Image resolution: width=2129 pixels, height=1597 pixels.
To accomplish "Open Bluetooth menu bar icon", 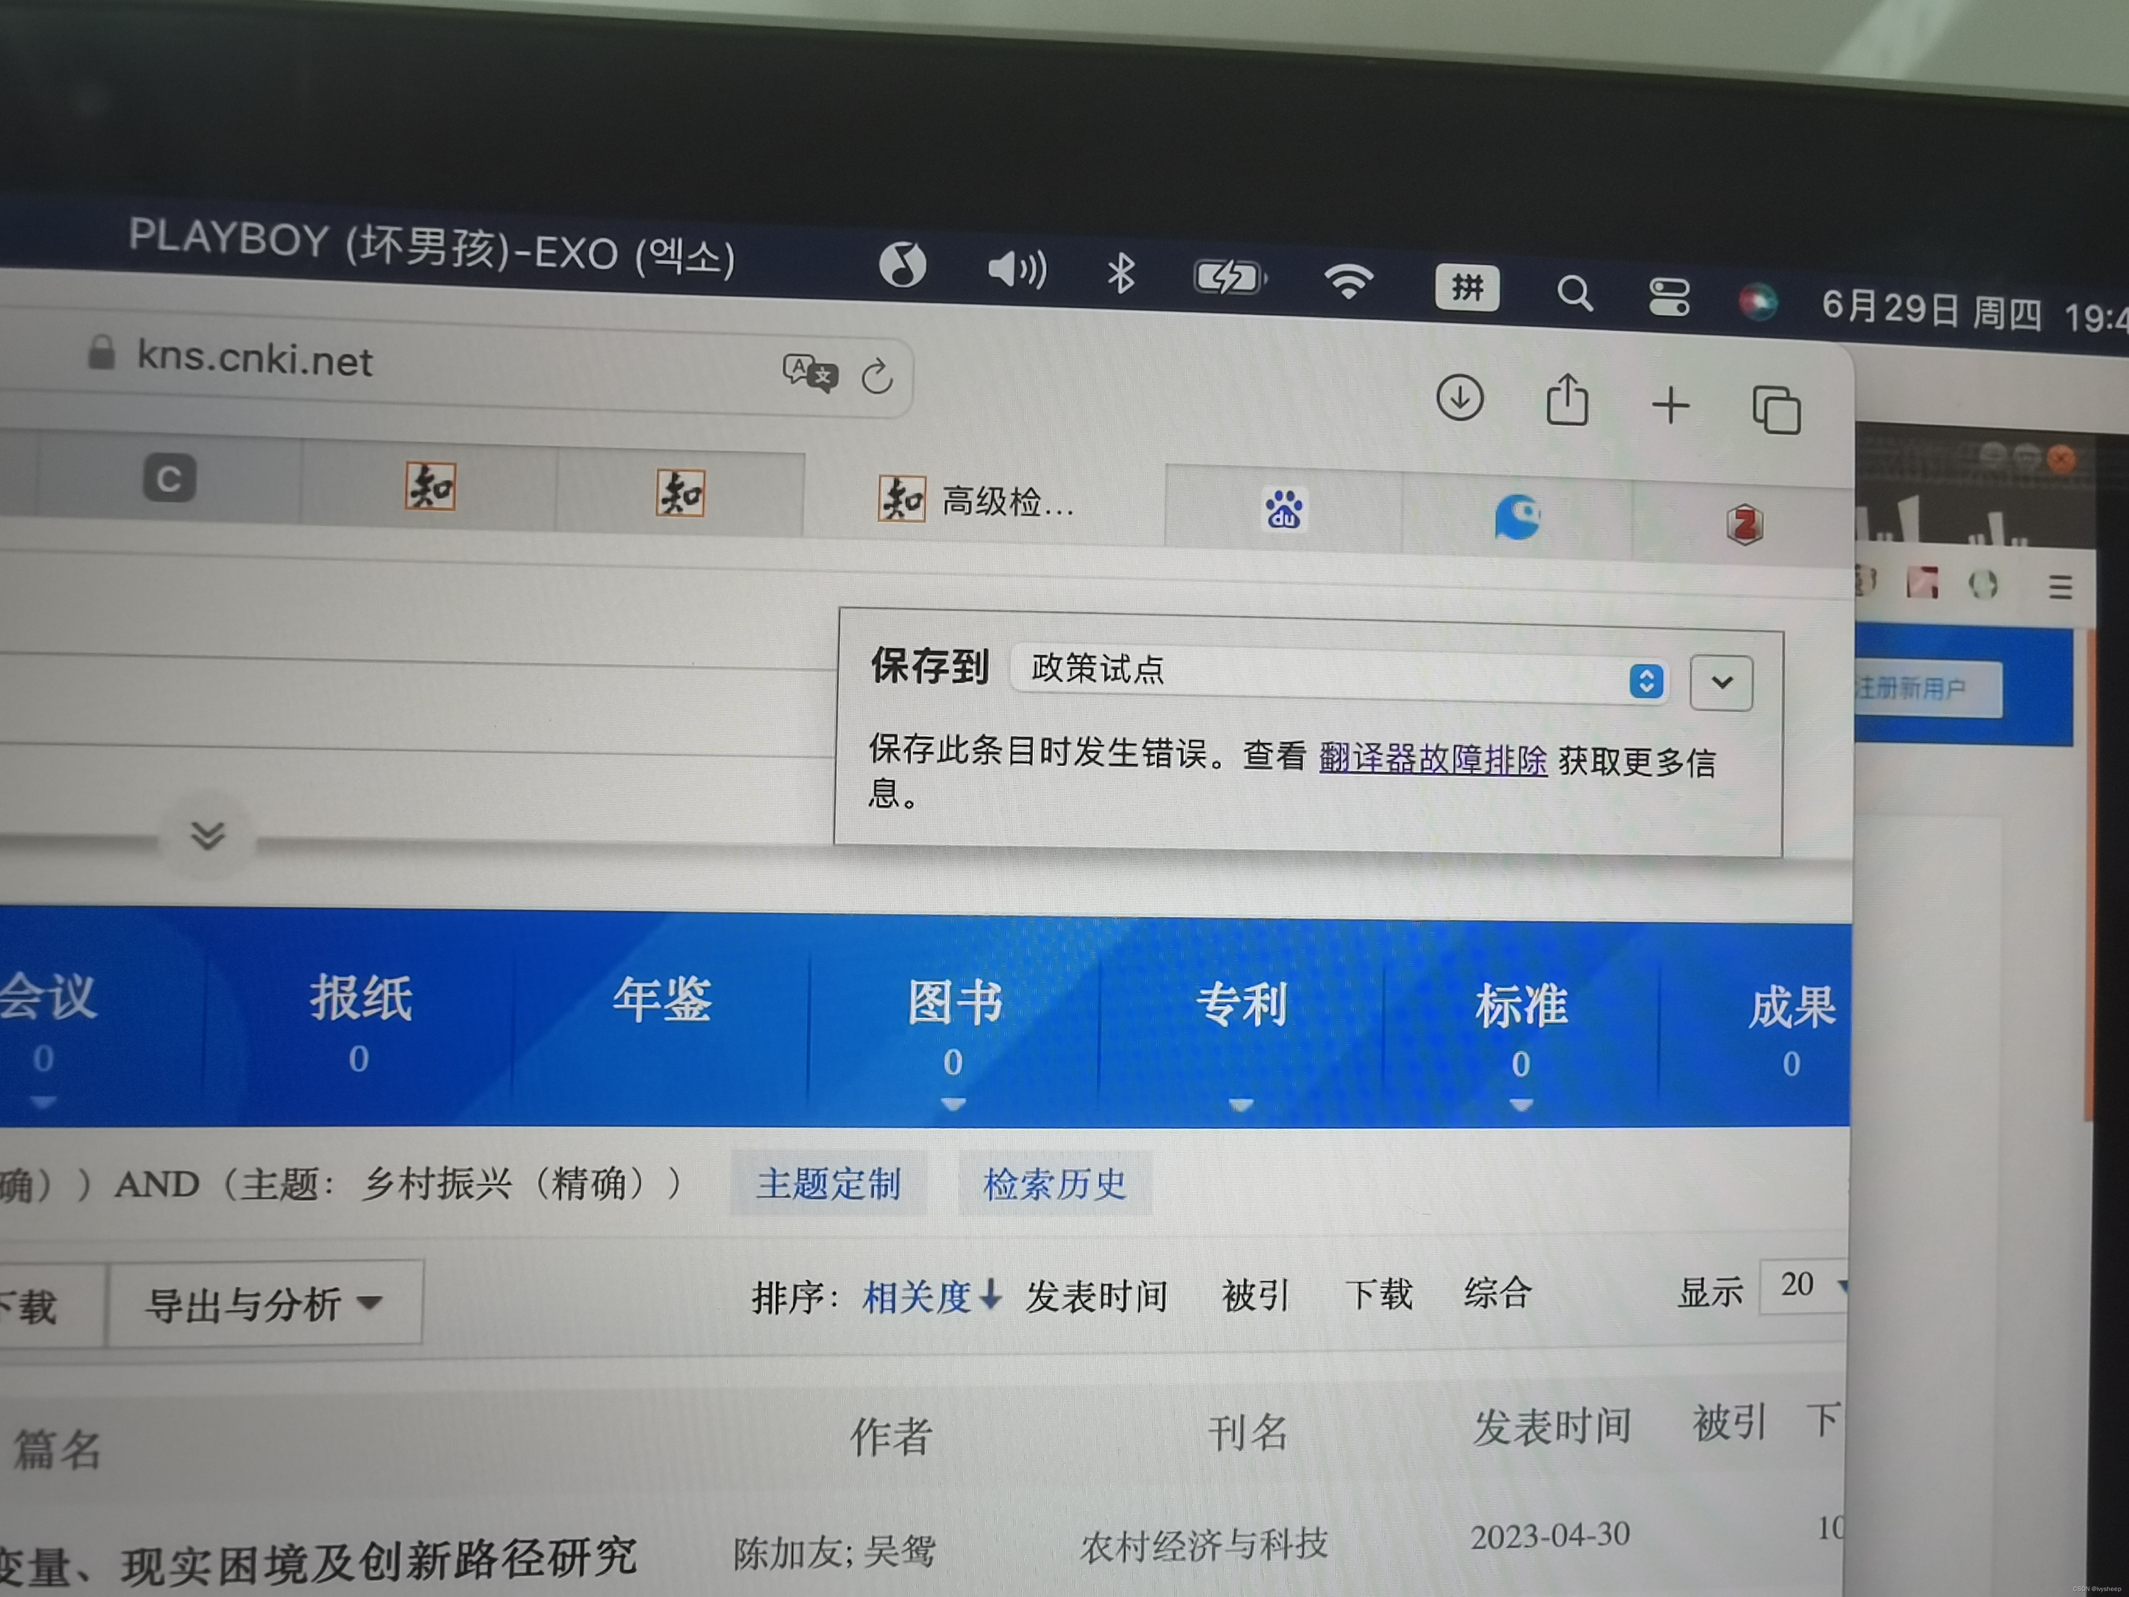I will (1120, 273).
